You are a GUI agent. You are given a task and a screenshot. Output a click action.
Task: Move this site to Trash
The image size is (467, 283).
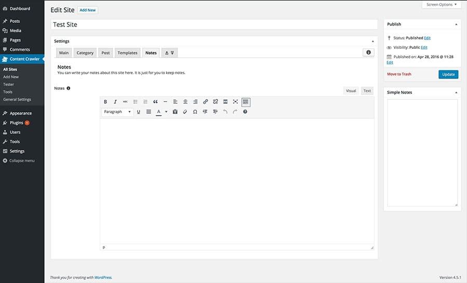(x=399, y=74)
